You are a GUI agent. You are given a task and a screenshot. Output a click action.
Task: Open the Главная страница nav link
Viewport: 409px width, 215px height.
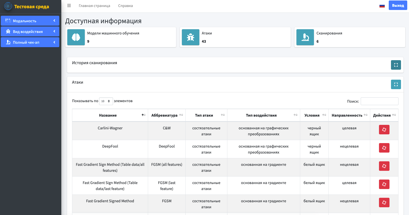(95, 6)
